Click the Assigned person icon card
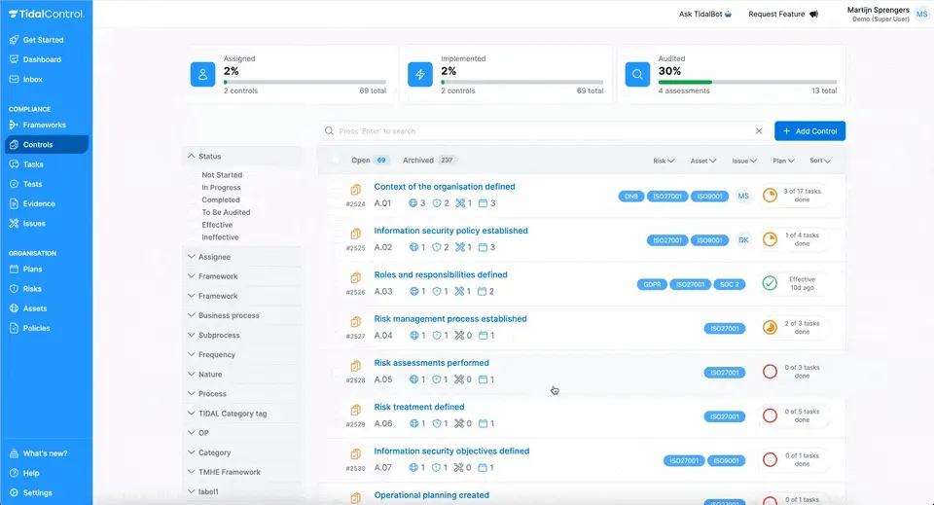The width and height of the screenshot is (934, 505). coord(202,75)
